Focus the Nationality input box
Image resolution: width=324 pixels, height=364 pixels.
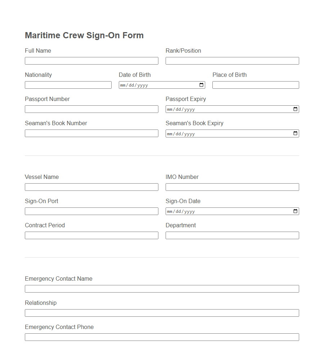[x=68, y=85]
